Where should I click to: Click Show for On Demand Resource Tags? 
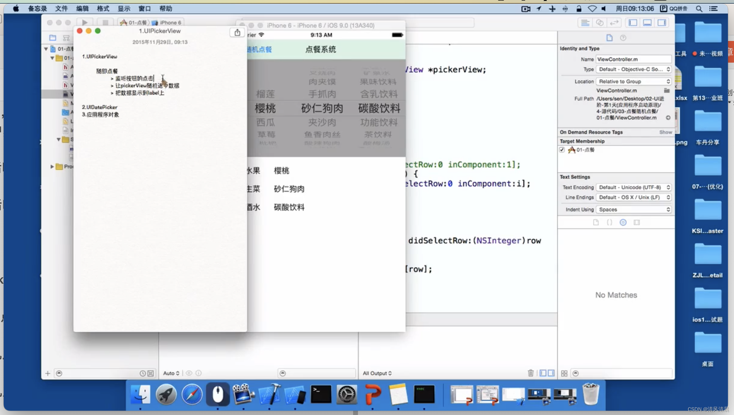click(665, 132)
